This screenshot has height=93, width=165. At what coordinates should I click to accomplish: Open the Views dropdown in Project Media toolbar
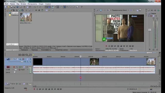[x=49, y=10]
